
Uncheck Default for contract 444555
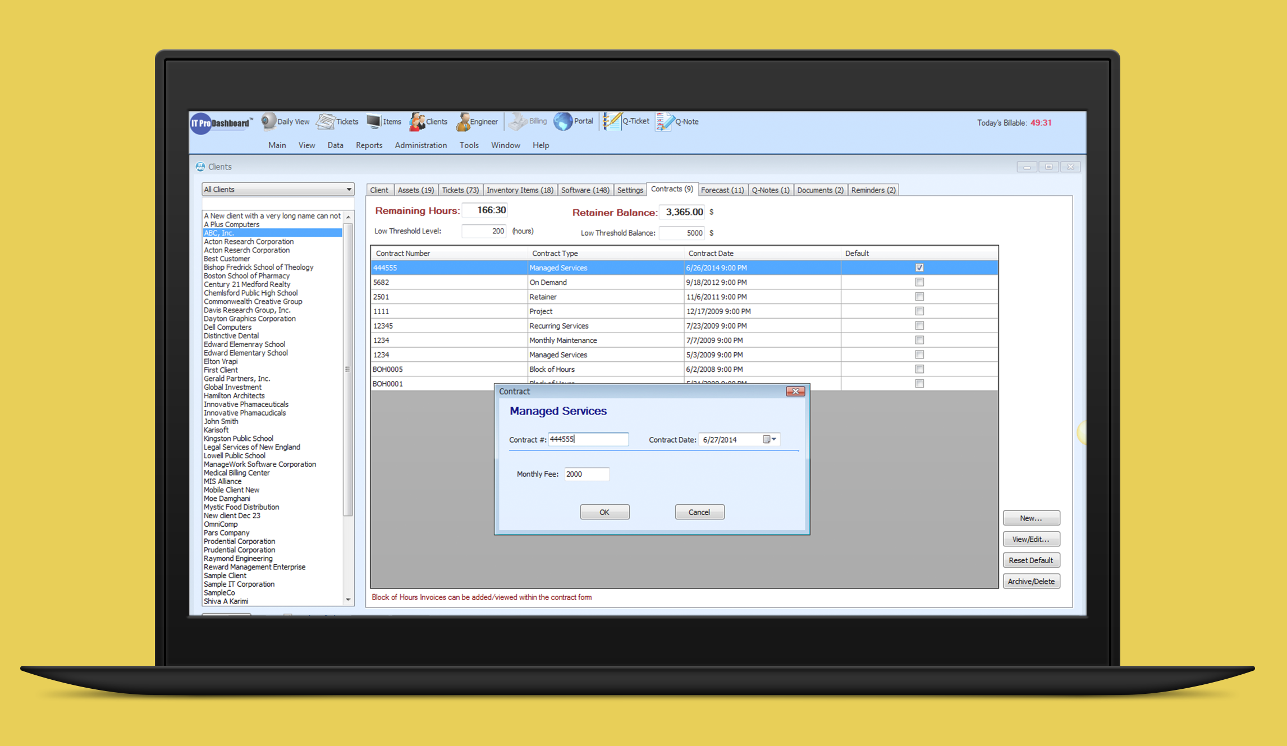pos(919,268)
